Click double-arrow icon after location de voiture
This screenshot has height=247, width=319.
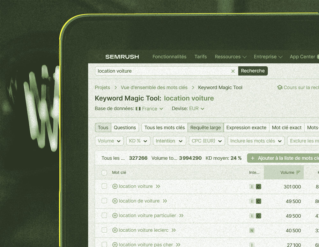pos(165,201)
